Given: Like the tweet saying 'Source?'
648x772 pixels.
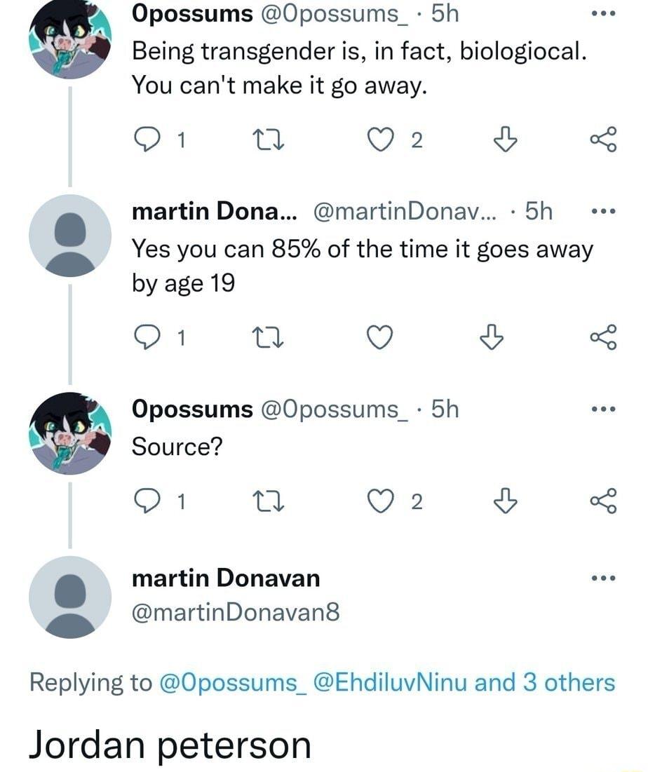Looking at the screenshot, I should point(379,500).
